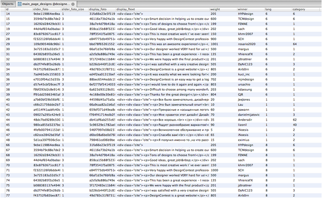The height and width of the screenshot is (198, 322).
Task: Close the main_page_designs tab
Action: (73, 4)
